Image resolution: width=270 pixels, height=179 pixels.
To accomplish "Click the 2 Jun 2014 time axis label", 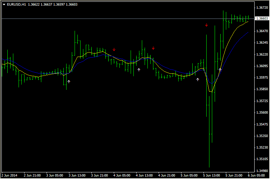I will coord(9,176).
